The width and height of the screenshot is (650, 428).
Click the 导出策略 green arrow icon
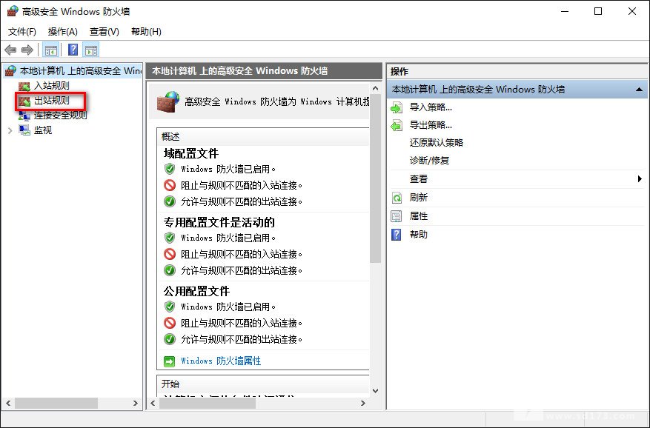click(397, 125)
